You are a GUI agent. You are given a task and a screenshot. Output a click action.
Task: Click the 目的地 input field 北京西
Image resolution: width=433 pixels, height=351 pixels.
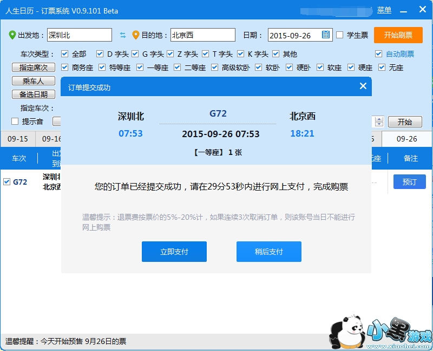(x=203, y=35)
